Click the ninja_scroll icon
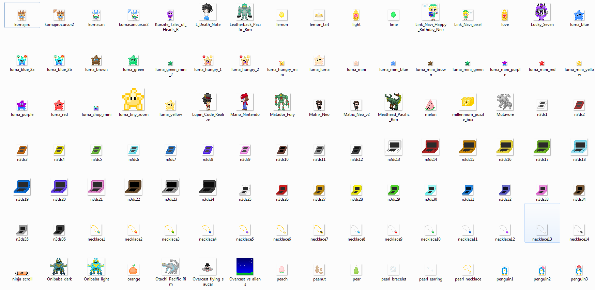 tap(22, 273)
